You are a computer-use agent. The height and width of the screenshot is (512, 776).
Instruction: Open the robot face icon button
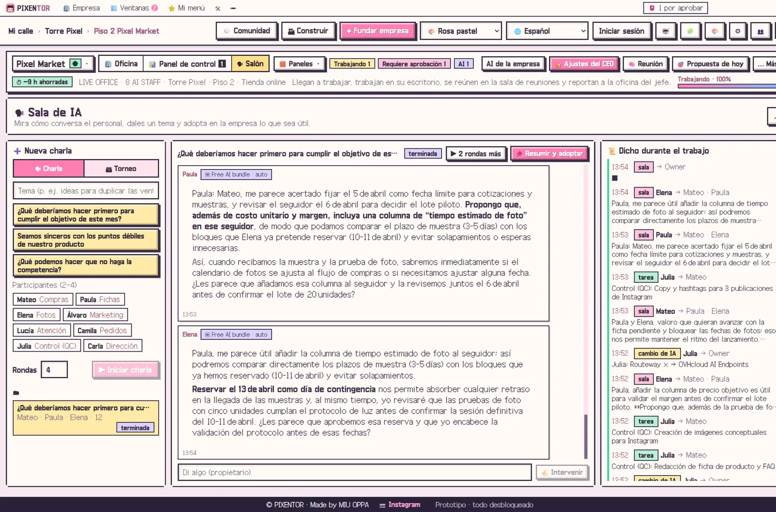click(x=665, y=31)
